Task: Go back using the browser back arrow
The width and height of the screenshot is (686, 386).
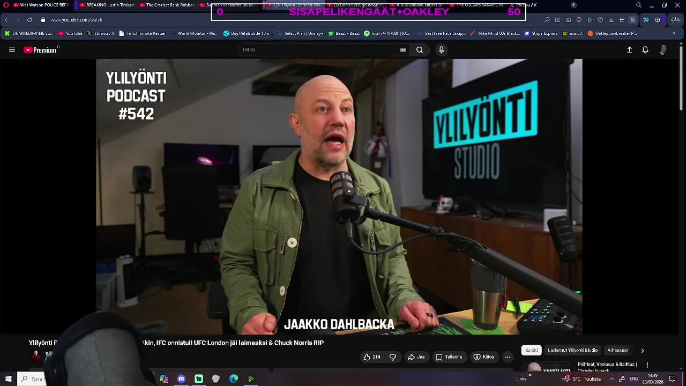Action: click(6, 20)
